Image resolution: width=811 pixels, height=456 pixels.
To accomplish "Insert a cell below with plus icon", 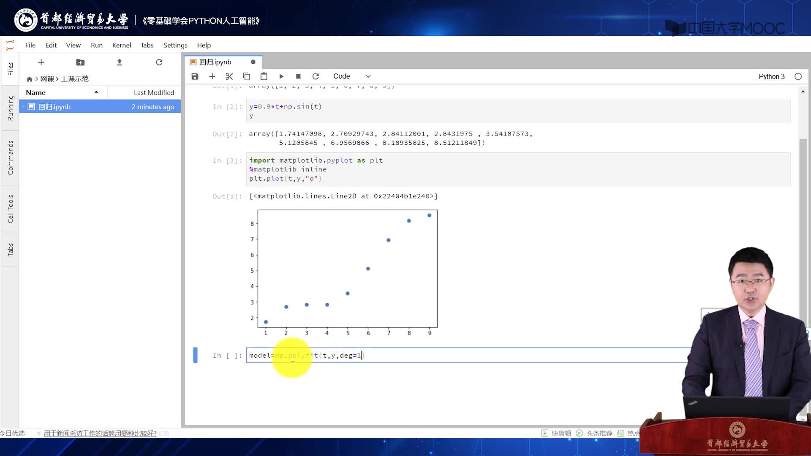I will click(x=212, y=76).
